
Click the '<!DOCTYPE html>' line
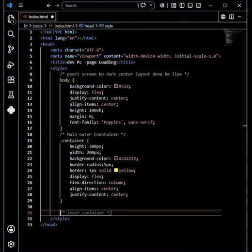point(59,32)
